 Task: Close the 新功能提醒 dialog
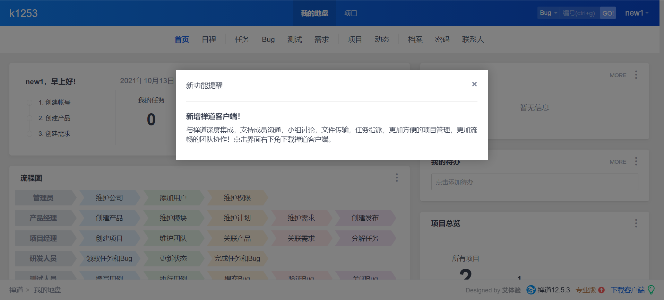click(474, 84)
